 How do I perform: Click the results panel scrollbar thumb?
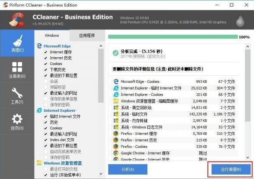[x=248, y=85]
